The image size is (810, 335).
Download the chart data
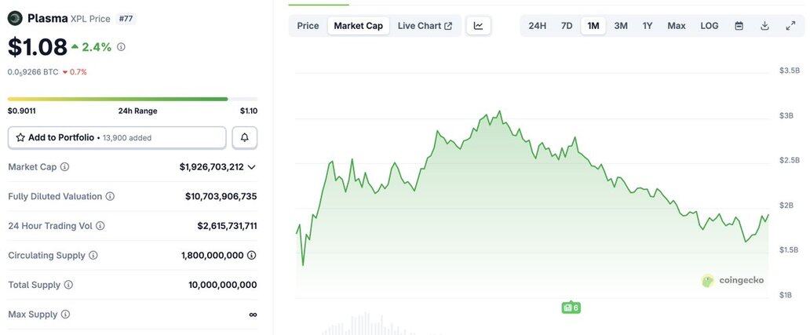point(764,26)
